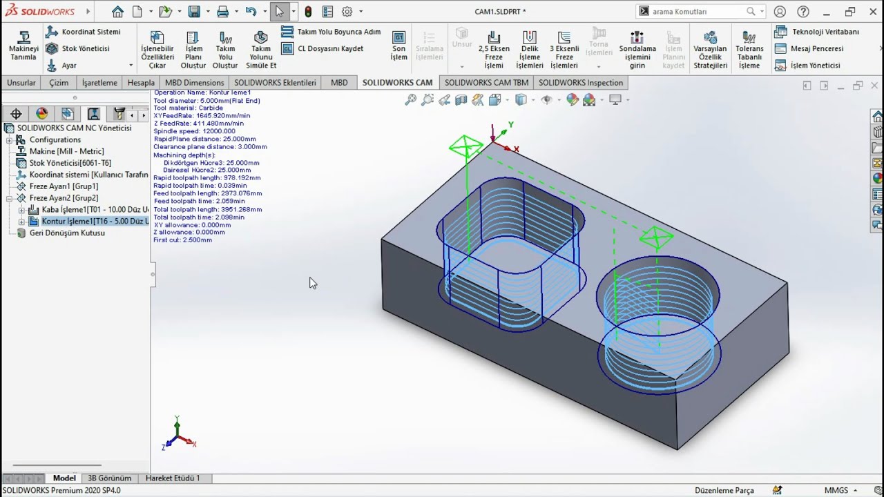Expand the Kaba İşleme1 operation node
Viewport: 884px width, 497px height.
tap(21, 210)
